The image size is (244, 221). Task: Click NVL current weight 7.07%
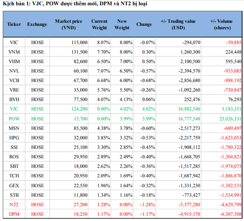point(103,71)
